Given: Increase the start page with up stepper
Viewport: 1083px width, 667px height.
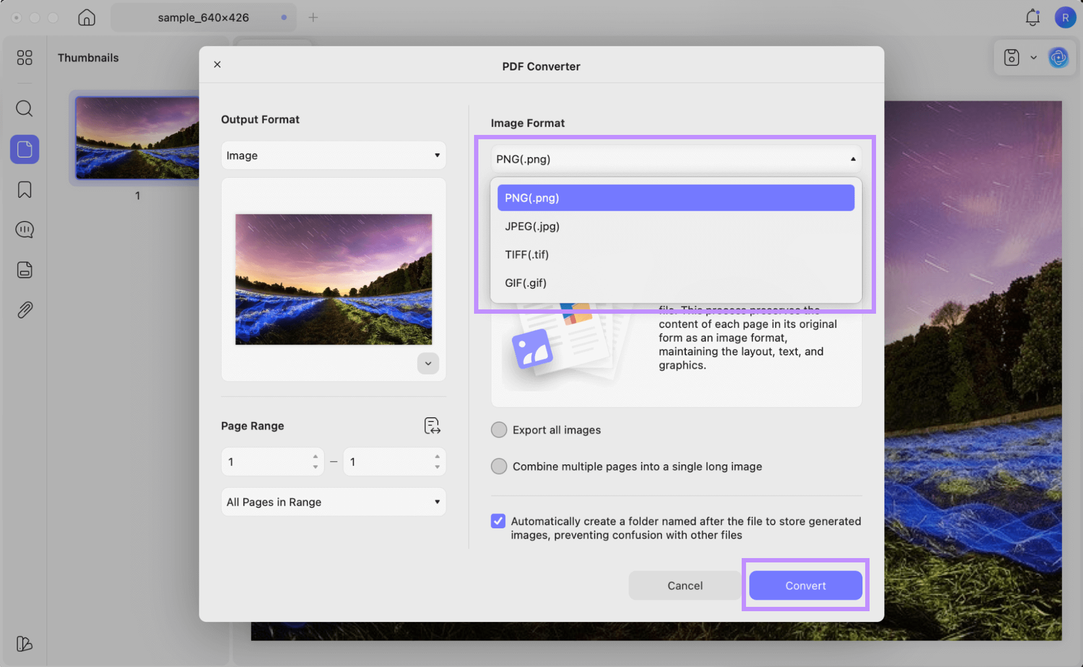Looking at the screenshot, I should click(315, 456).
